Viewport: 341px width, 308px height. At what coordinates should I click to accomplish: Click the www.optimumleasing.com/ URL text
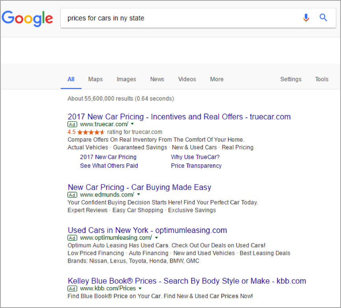pos(116,238)
